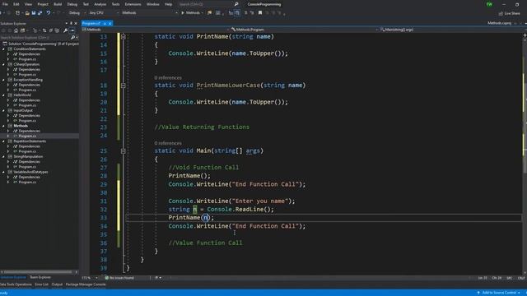This screenshot has width=527, height=296.
Task: Collapse the InputOutput project node
Action: pos(3,110)
